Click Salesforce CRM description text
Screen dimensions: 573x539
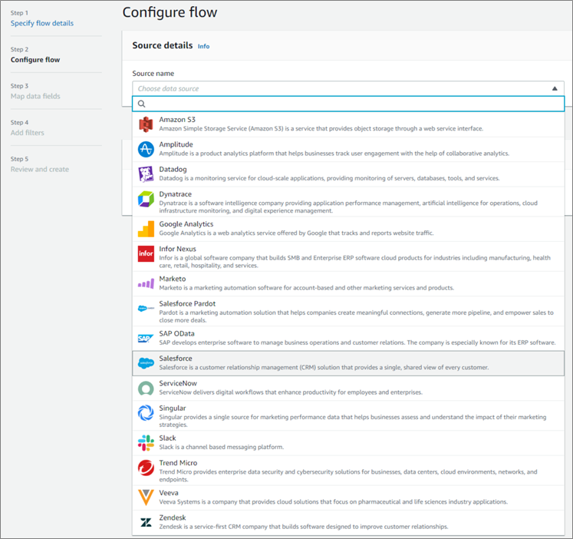(324, 368)
